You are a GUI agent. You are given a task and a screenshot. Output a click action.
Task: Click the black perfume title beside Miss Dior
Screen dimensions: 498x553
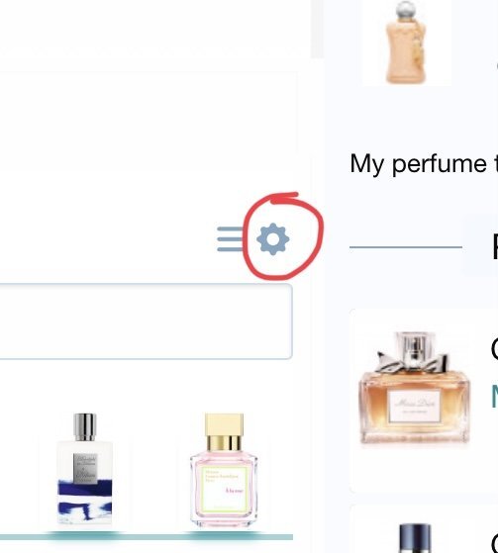click(x=494, y=349)
